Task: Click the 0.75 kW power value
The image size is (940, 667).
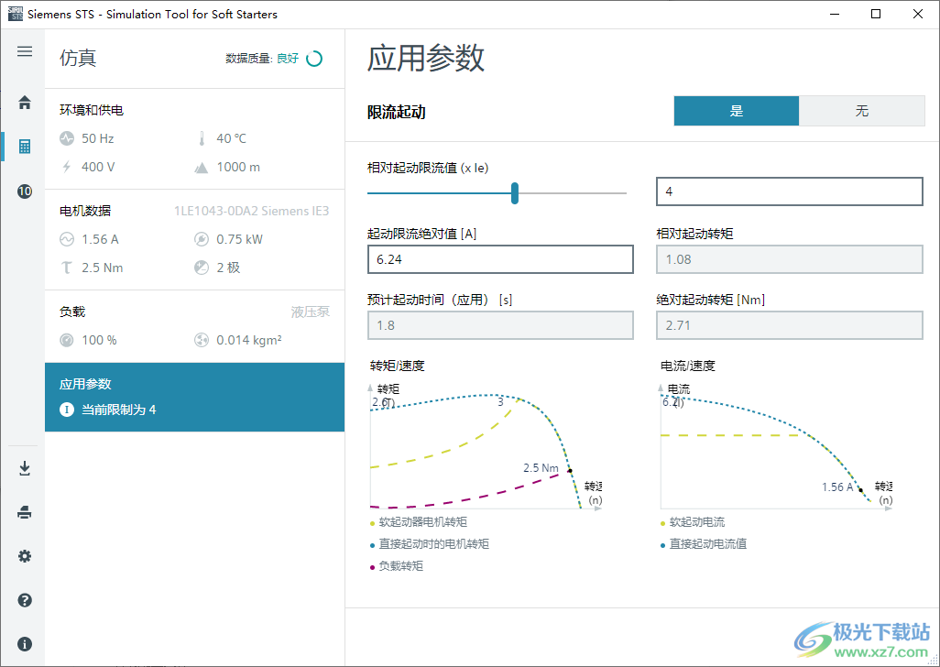Action: pyautogui.click(x=240, y=239)
